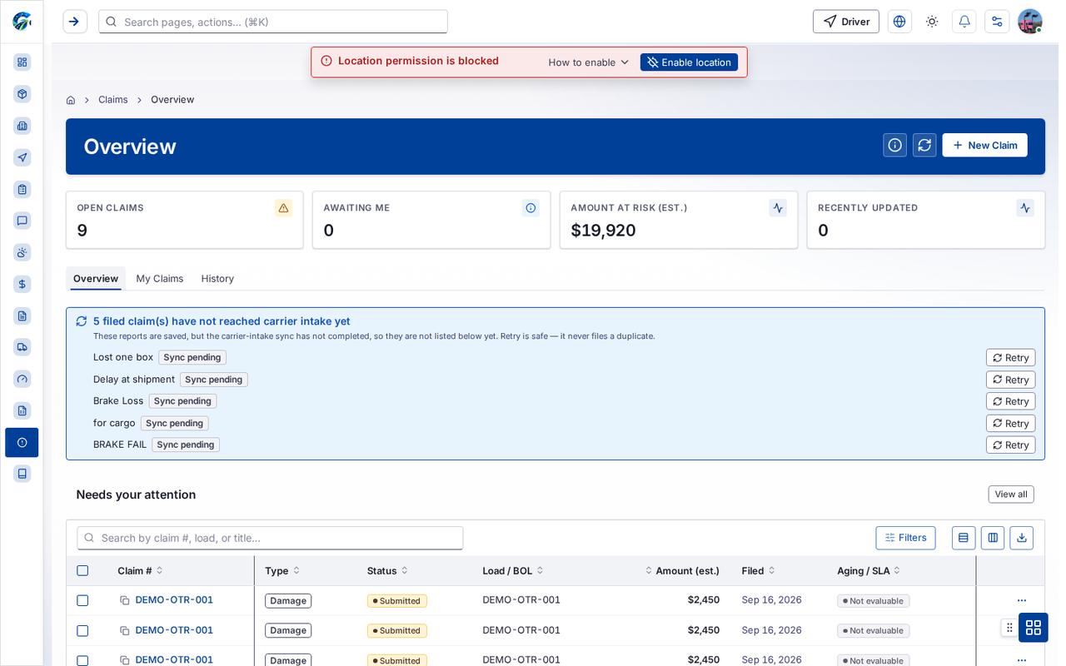The image size is (1066, 666).
Task: Open the truck icon in the sidebar
Action: 22,347
